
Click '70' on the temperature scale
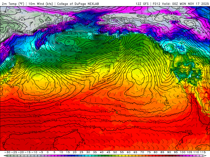pos(142,152)
